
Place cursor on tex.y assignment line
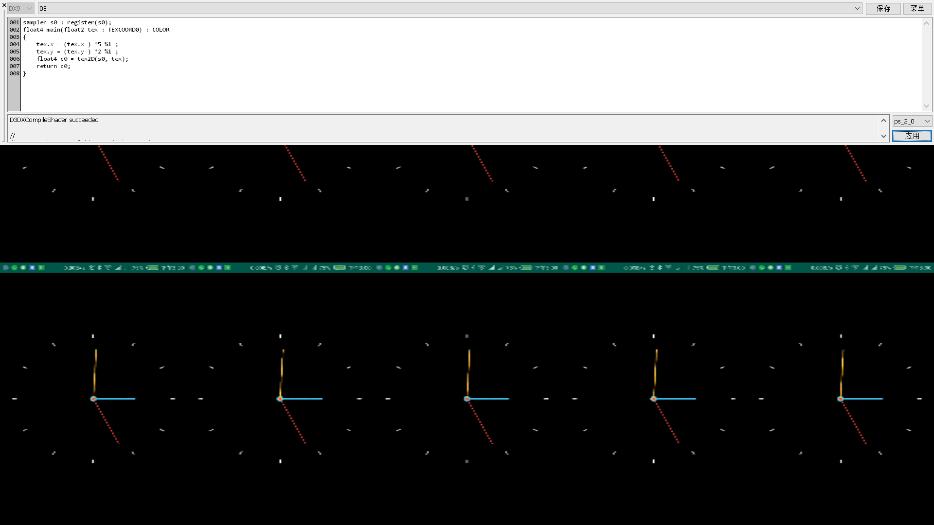tap(77, 52)
